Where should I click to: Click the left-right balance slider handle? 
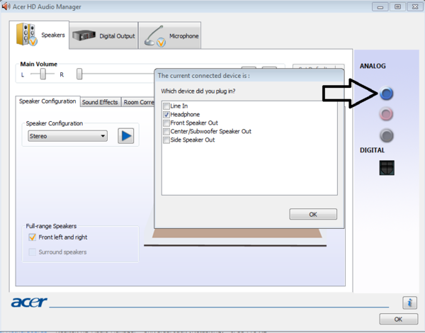43,74
